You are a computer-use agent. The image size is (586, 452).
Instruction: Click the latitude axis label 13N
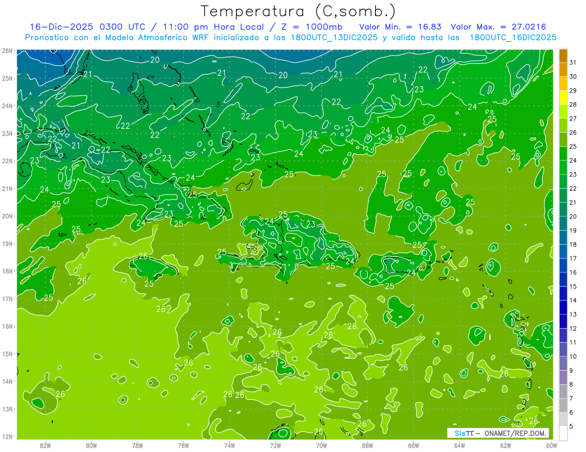(x=7, y=409)
